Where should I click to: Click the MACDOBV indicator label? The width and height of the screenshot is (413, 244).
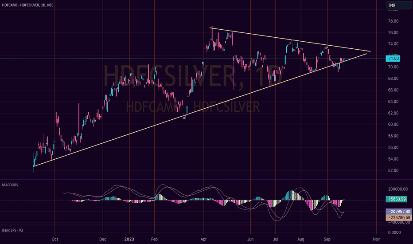(10, 185)
